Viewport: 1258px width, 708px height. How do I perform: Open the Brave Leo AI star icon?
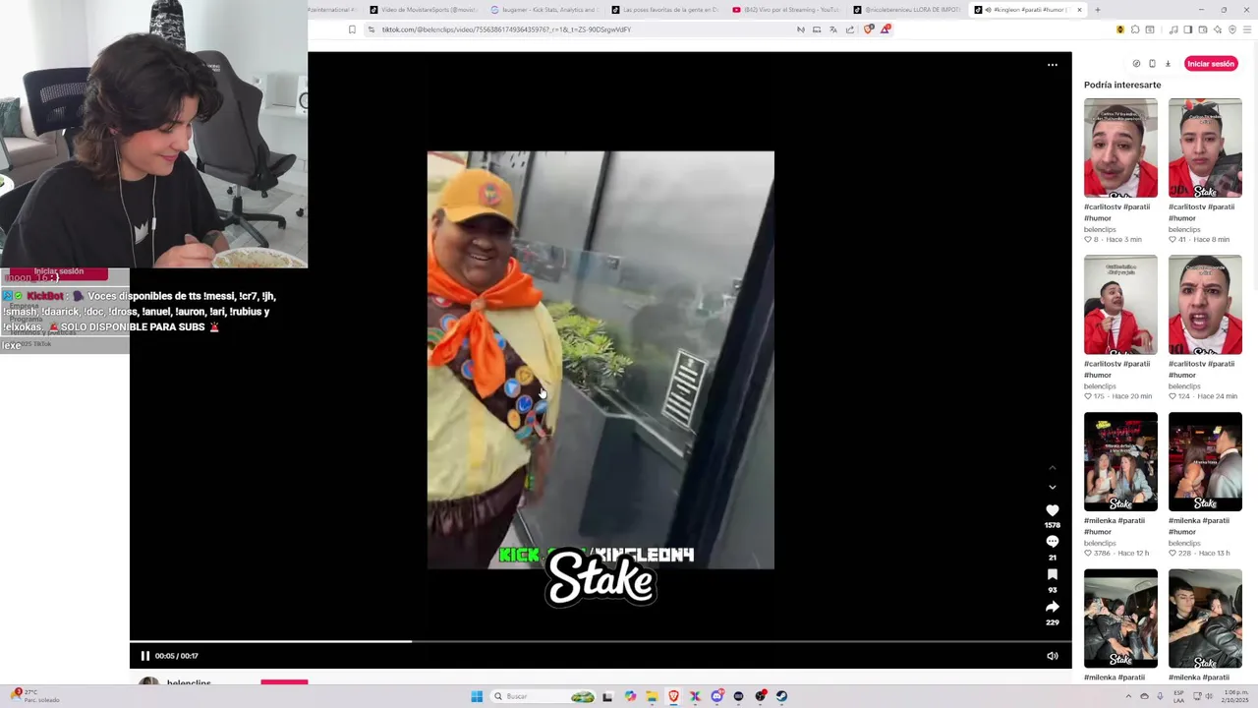[1218, 29]
